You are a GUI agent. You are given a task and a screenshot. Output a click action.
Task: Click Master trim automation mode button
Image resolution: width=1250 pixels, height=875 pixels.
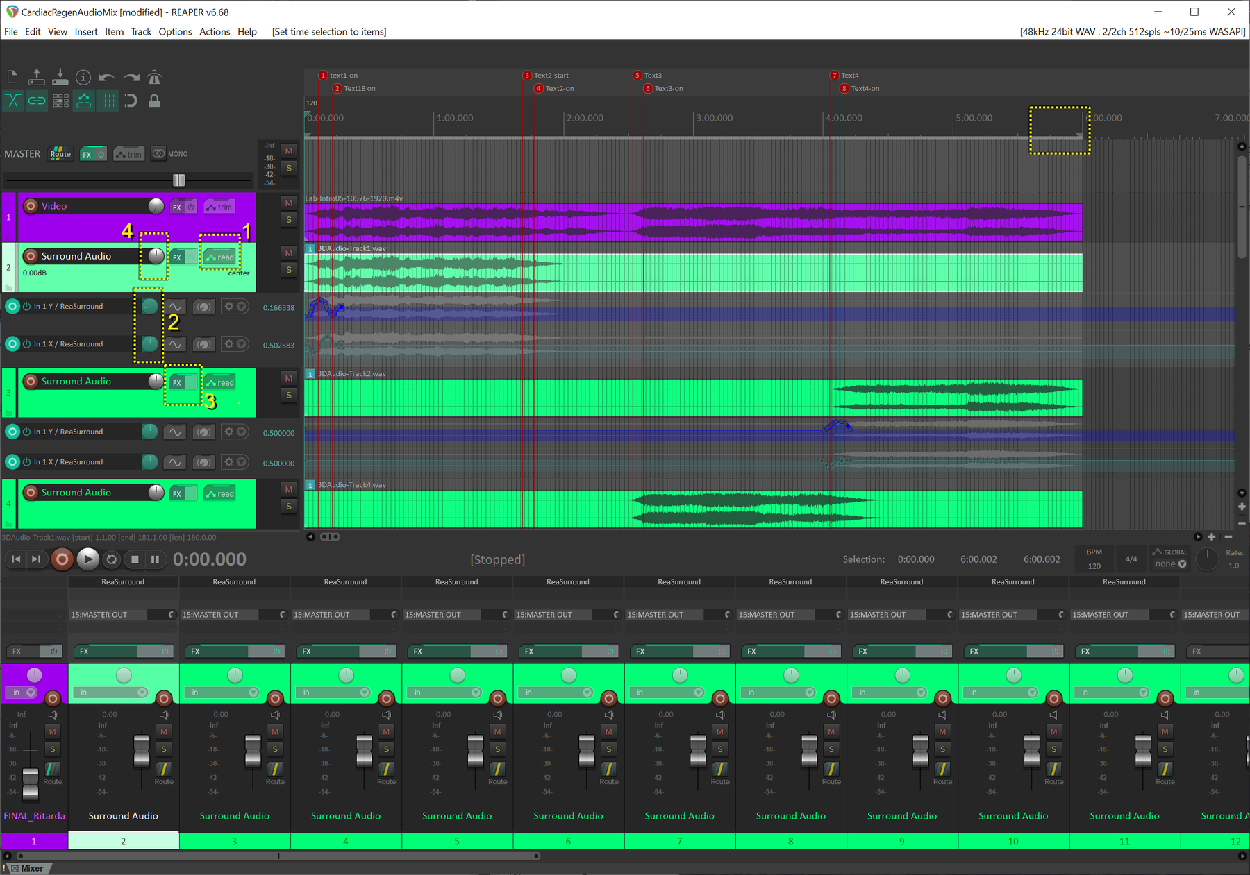(x=129, y=154)
